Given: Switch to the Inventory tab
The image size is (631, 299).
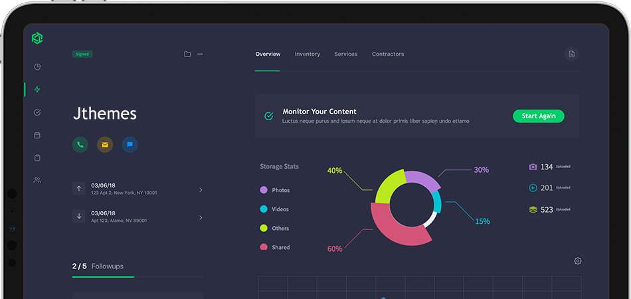Looking at the screenshot, I should tap(308, 54).
